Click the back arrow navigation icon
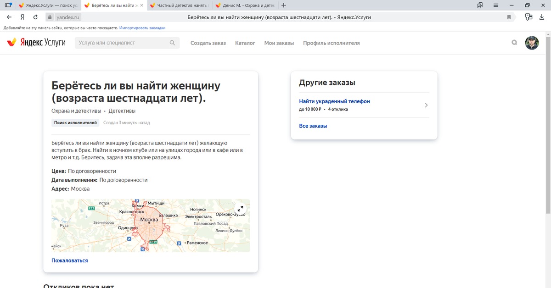 (9, 17)
